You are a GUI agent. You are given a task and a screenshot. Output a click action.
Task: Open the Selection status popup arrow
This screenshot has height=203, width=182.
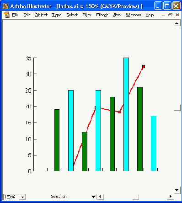[93, 197]
